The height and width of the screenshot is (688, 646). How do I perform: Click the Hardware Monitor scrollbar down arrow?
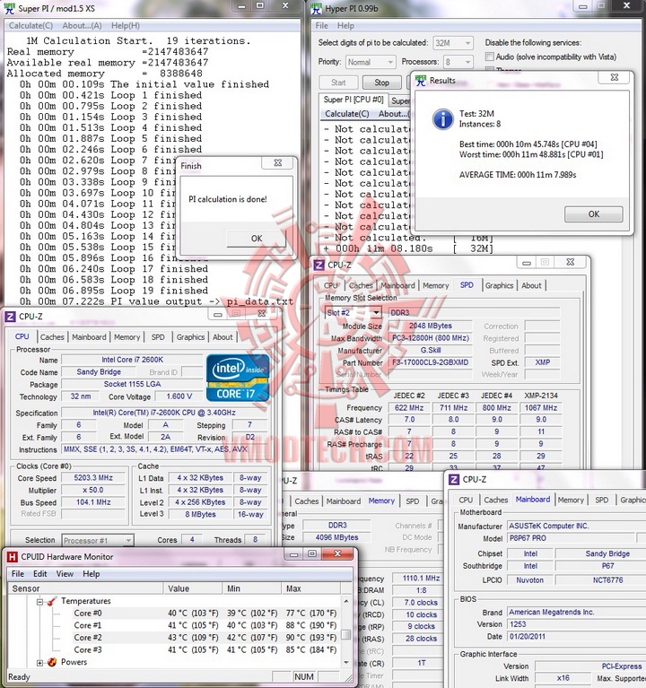pyautogui.click(x=345, y=662)
